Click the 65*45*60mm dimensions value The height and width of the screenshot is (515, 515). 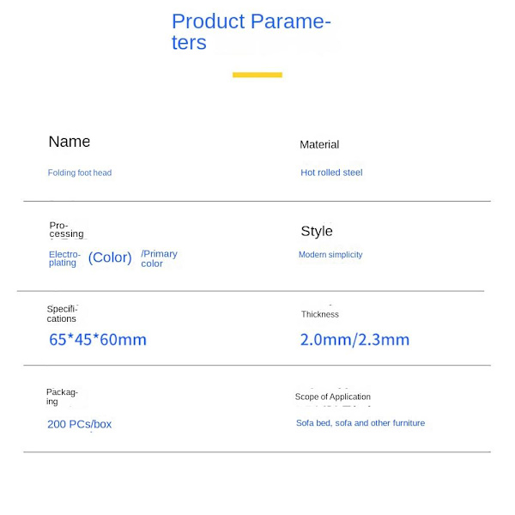98,340
